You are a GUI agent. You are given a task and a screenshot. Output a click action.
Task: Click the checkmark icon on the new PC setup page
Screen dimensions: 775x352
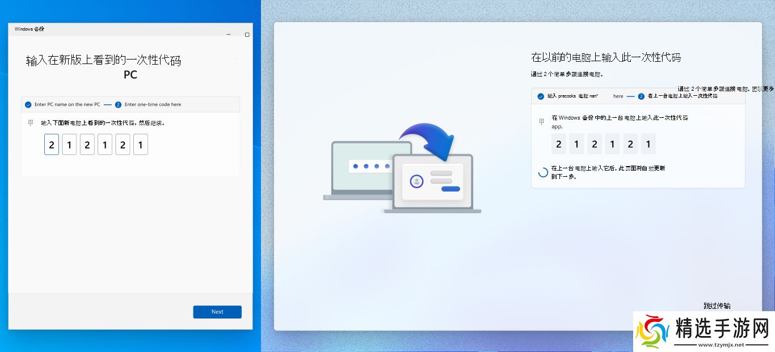click(541, 96)
